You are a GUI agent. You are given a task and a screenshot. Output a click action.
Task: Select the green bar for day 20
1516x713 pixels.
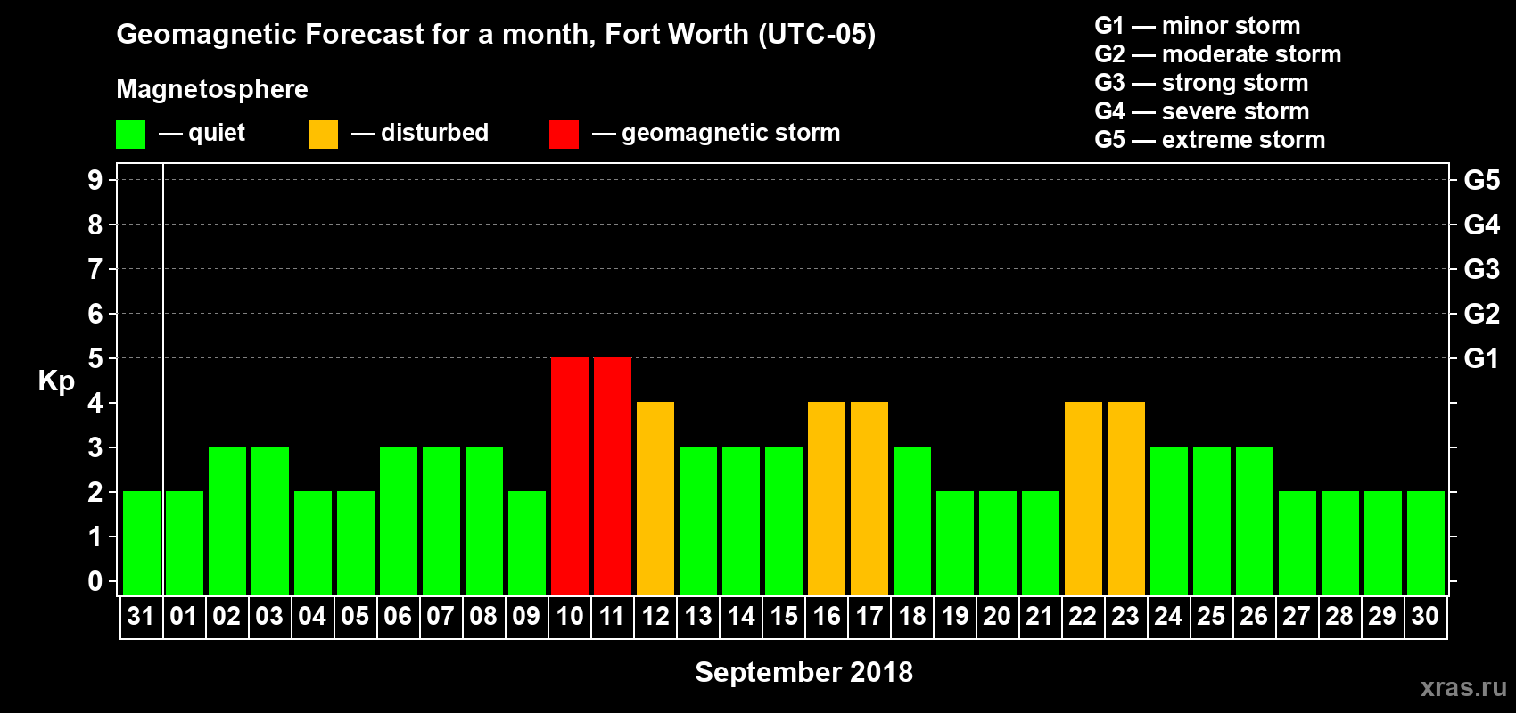(x=998, y=543)
